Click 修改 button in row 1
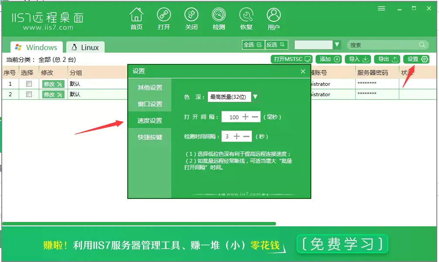 [x=53, y=84]
